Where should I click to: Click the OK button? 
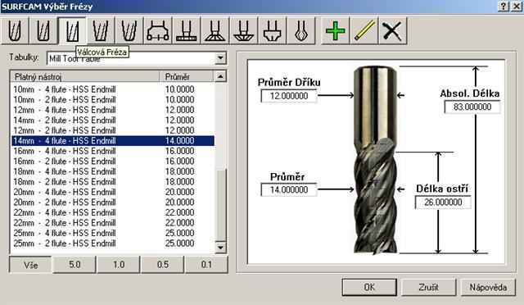pyautogui.click(x=369, y=287)
